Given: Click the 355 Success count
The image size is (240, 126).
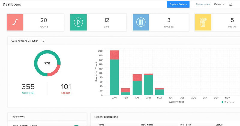Looking at the screenshot, I should (x=28, y=87).
